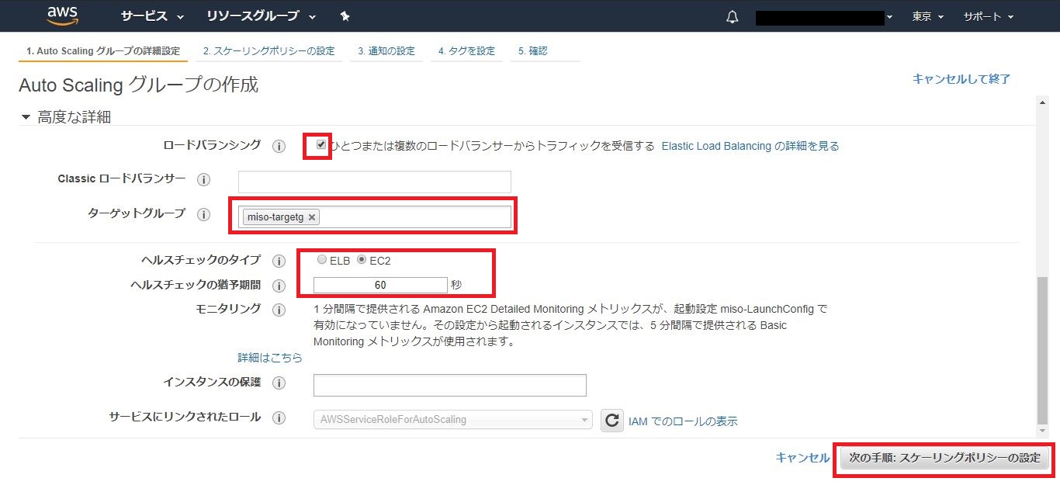Click info icon beside インスタンスの保護
The height and width of the screenshot is (485, 1060).
click(x=279, y=383)
